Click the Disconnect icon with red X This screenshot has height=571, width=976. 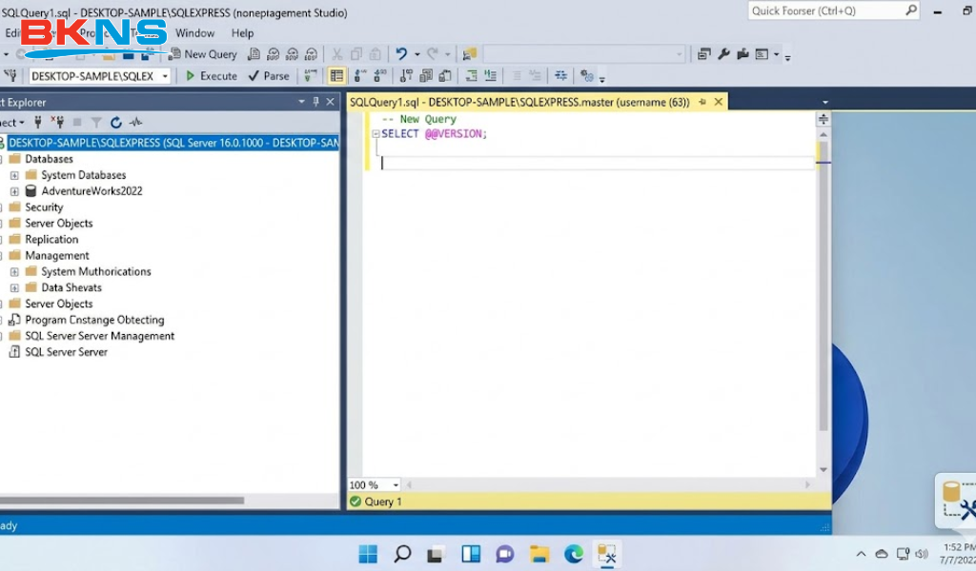[57, 123]
